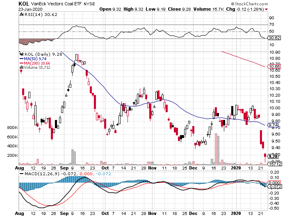
Task: Click the RSI axis label 90
Action: tap(271, 18)
